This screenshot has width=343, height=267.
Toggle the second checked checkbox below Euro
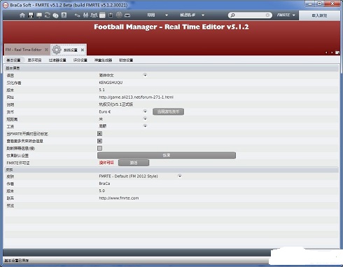99,141
